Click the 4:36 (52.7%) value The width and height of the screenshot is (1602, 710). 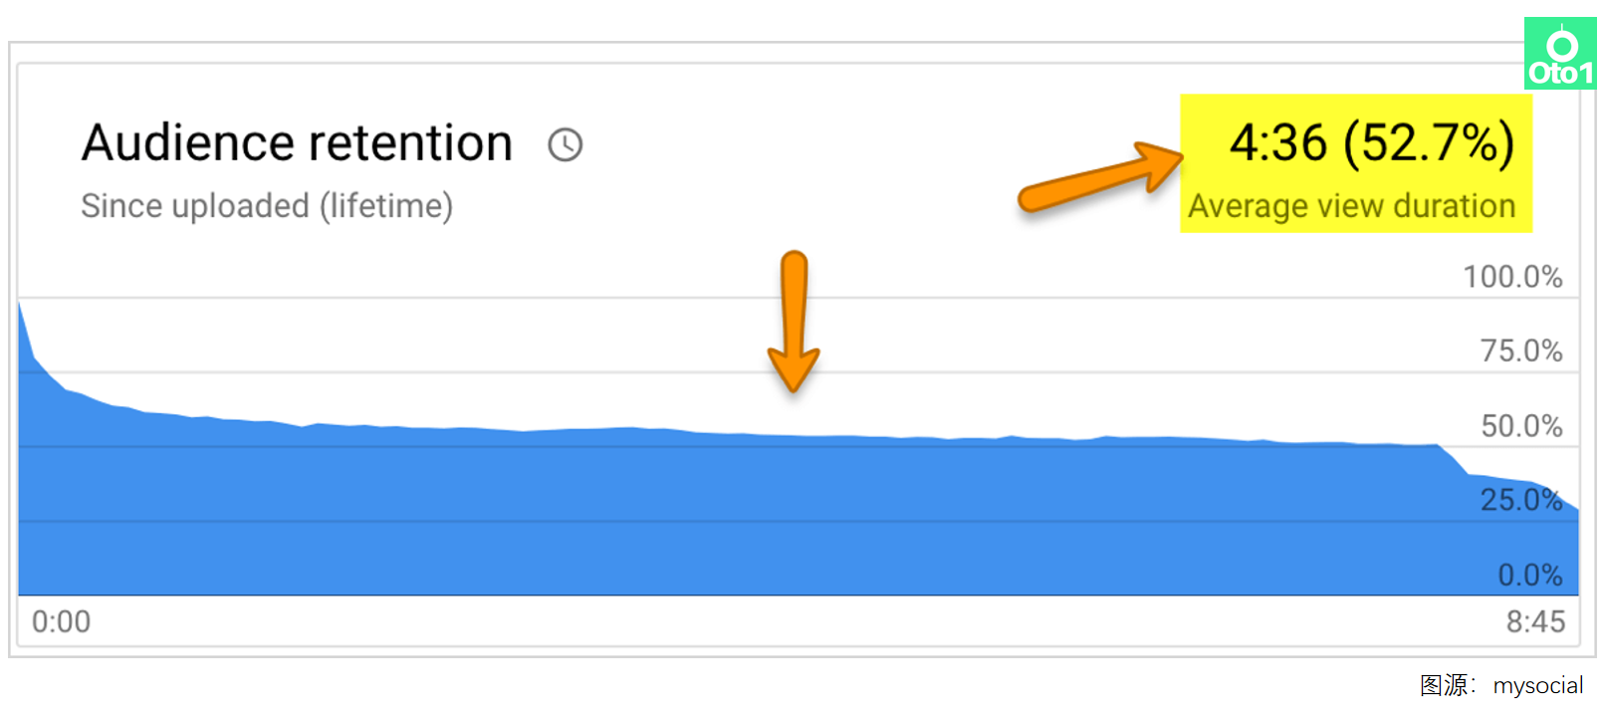pos(1370,143)
